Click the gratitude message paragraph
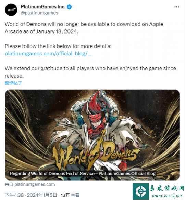Viewport: 185px width, 200px height. point(90,72)
